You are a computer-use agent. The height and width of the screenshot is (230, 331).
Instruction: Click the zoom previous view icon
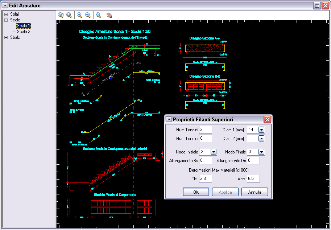61,15
